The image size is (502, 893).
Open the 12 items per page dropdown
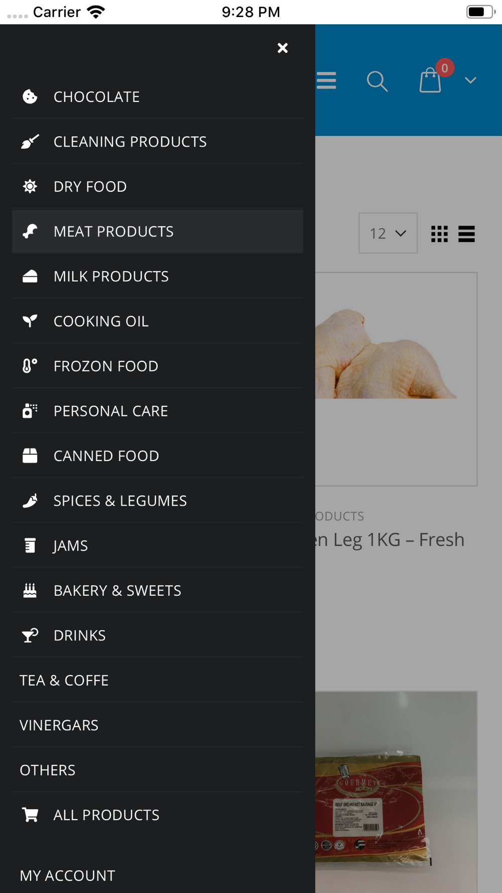[388, 233]
